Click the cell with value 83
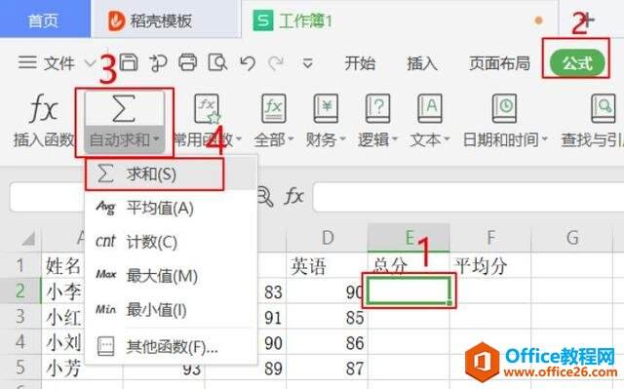 click(x=272, y=292)
